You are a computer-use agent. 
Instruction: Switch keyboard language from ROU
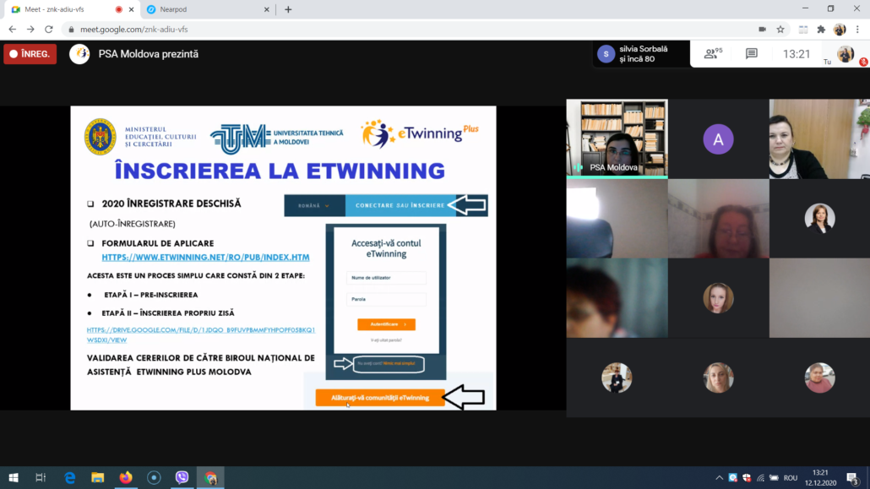click(x=790, y=477)
